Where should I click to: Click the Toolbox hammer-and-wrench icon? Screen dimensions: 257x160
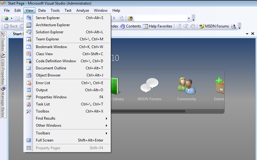(x=29, y=111)
